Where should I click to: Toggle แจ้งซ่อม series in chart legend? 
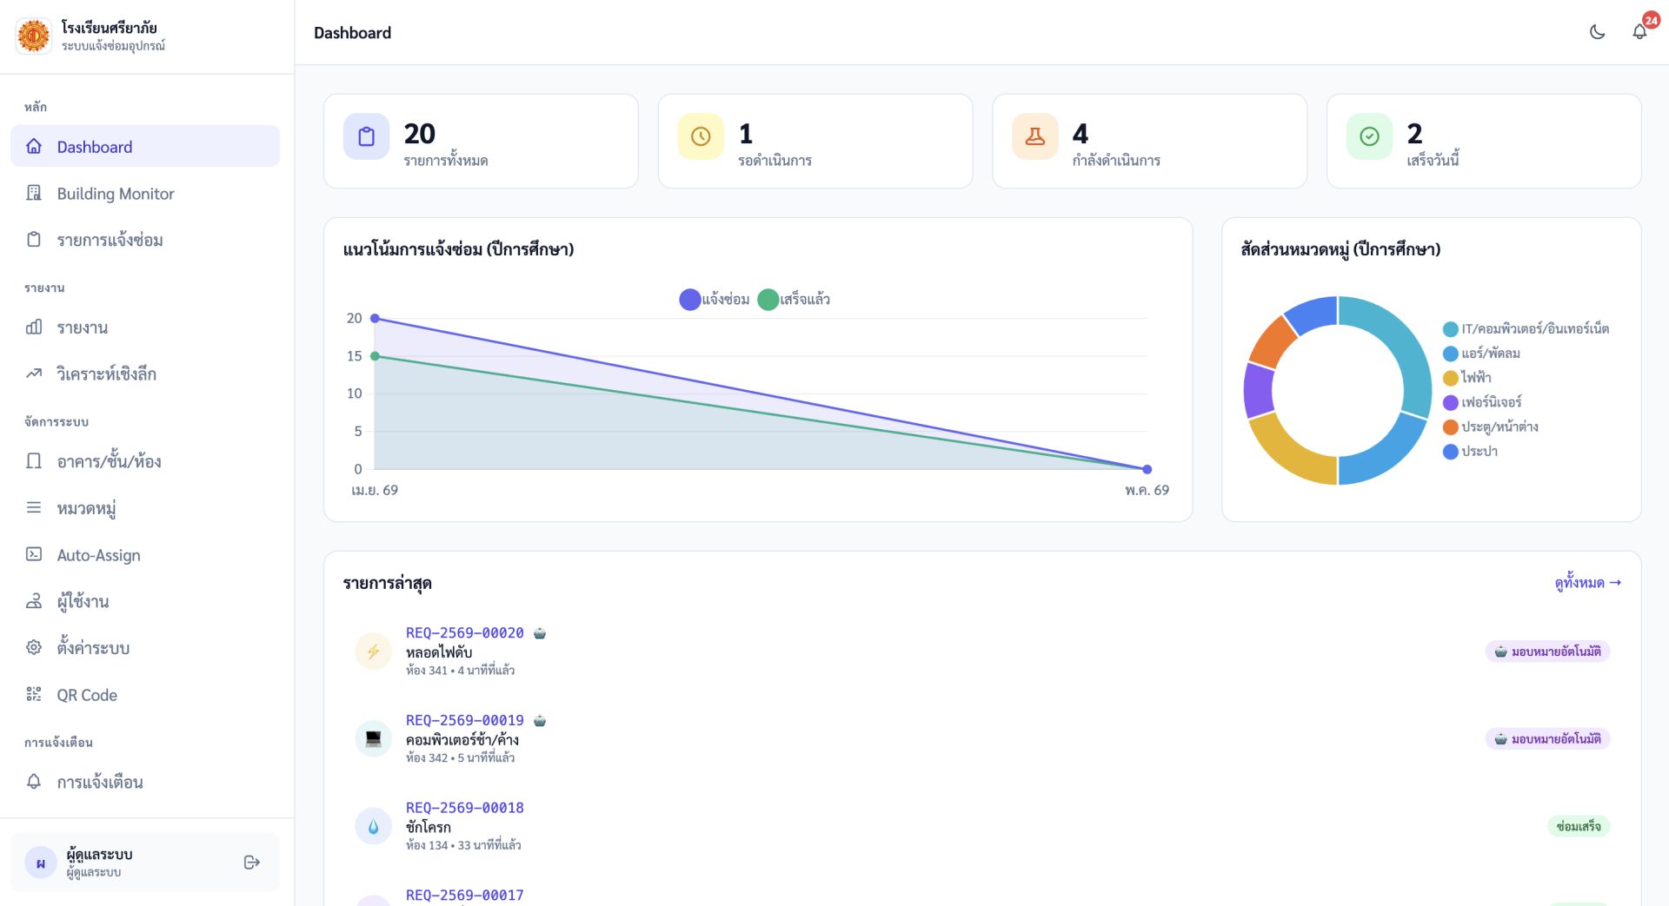pos(714,300)
